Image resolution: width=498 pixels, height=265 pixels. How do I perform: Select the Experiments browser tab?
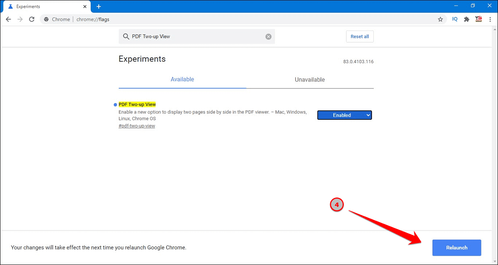pyautogui.click(x=47, y=6)
